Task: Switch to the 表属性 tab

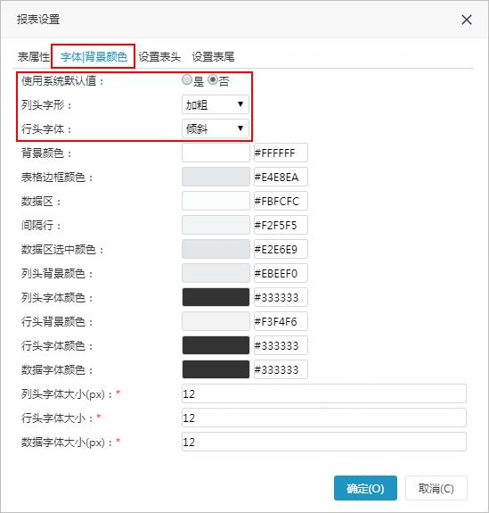Action: tap(33, 57)
